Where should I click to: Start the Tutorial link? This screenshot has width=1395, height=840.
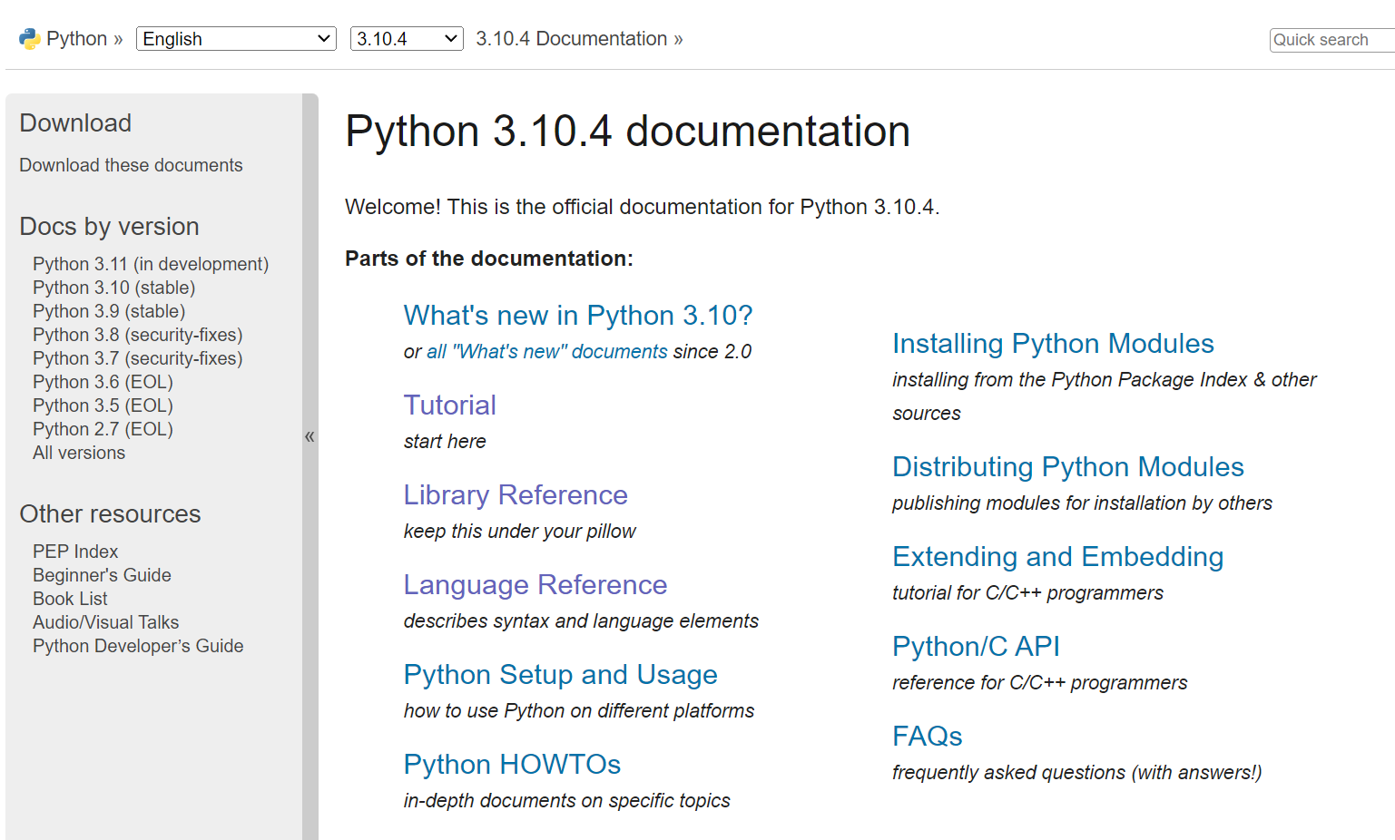pos(450,405)
